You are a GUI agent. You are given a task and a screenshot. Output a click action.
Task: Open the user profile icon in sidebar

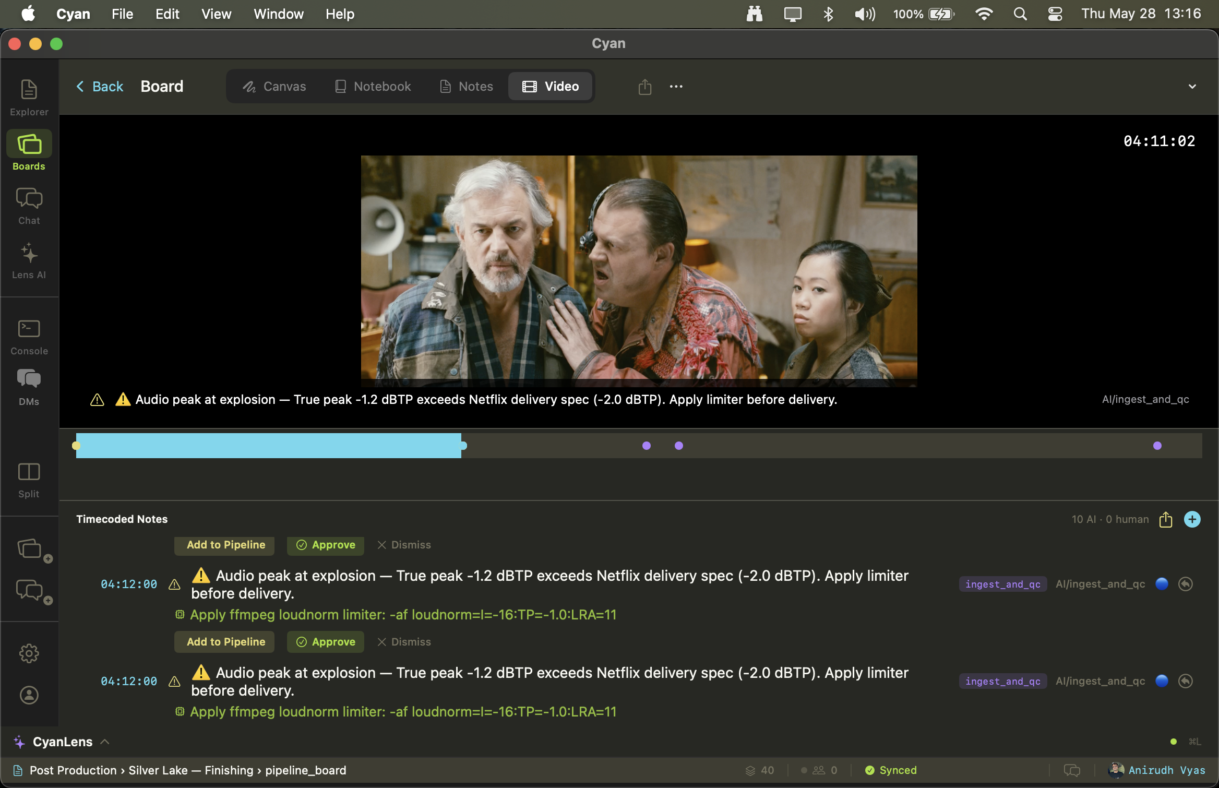(x=29, y=695)
